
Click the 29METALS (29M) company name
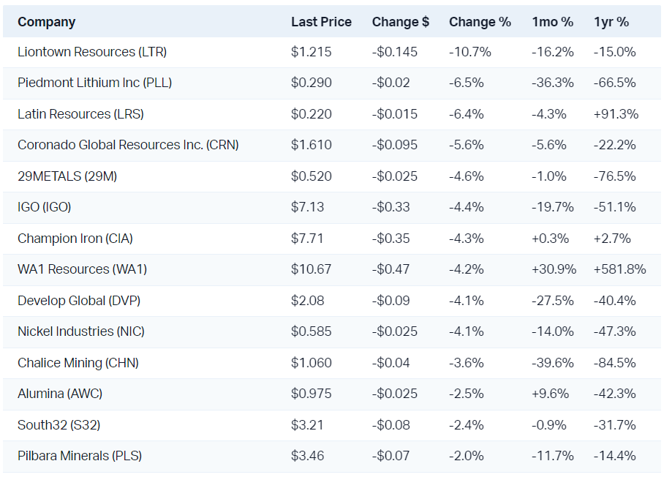[x=68, y=176]
